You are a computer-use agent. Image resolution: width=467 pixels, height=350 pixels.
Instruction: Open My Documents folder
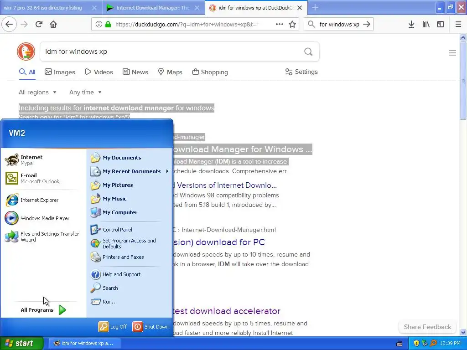click(x=121, y=157)
